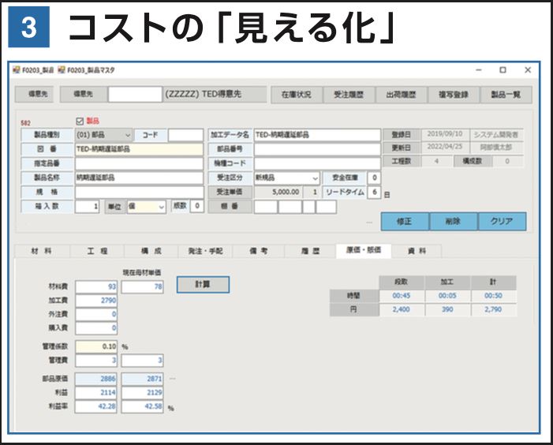The height and width of the screenshot is (445, 553).
Task: Switch to the 材料 tab
Action: pyautogui.click(x=41, y=250)
